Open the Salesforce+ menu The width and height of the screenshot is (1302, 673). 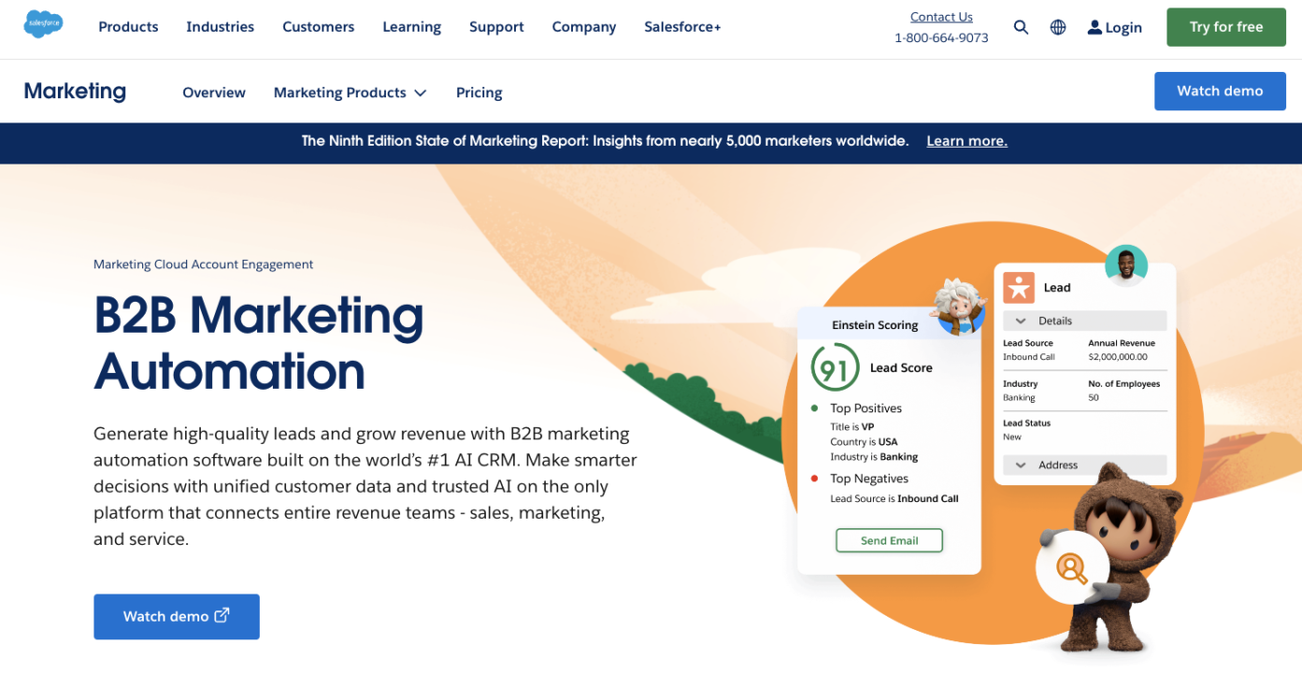pyautogui.click(x=682, y=27)
